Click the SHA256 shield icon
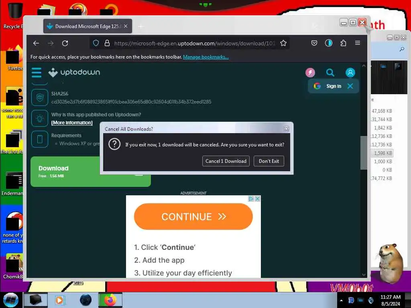This screenshot has width=411, height=308. pos(40,98)
